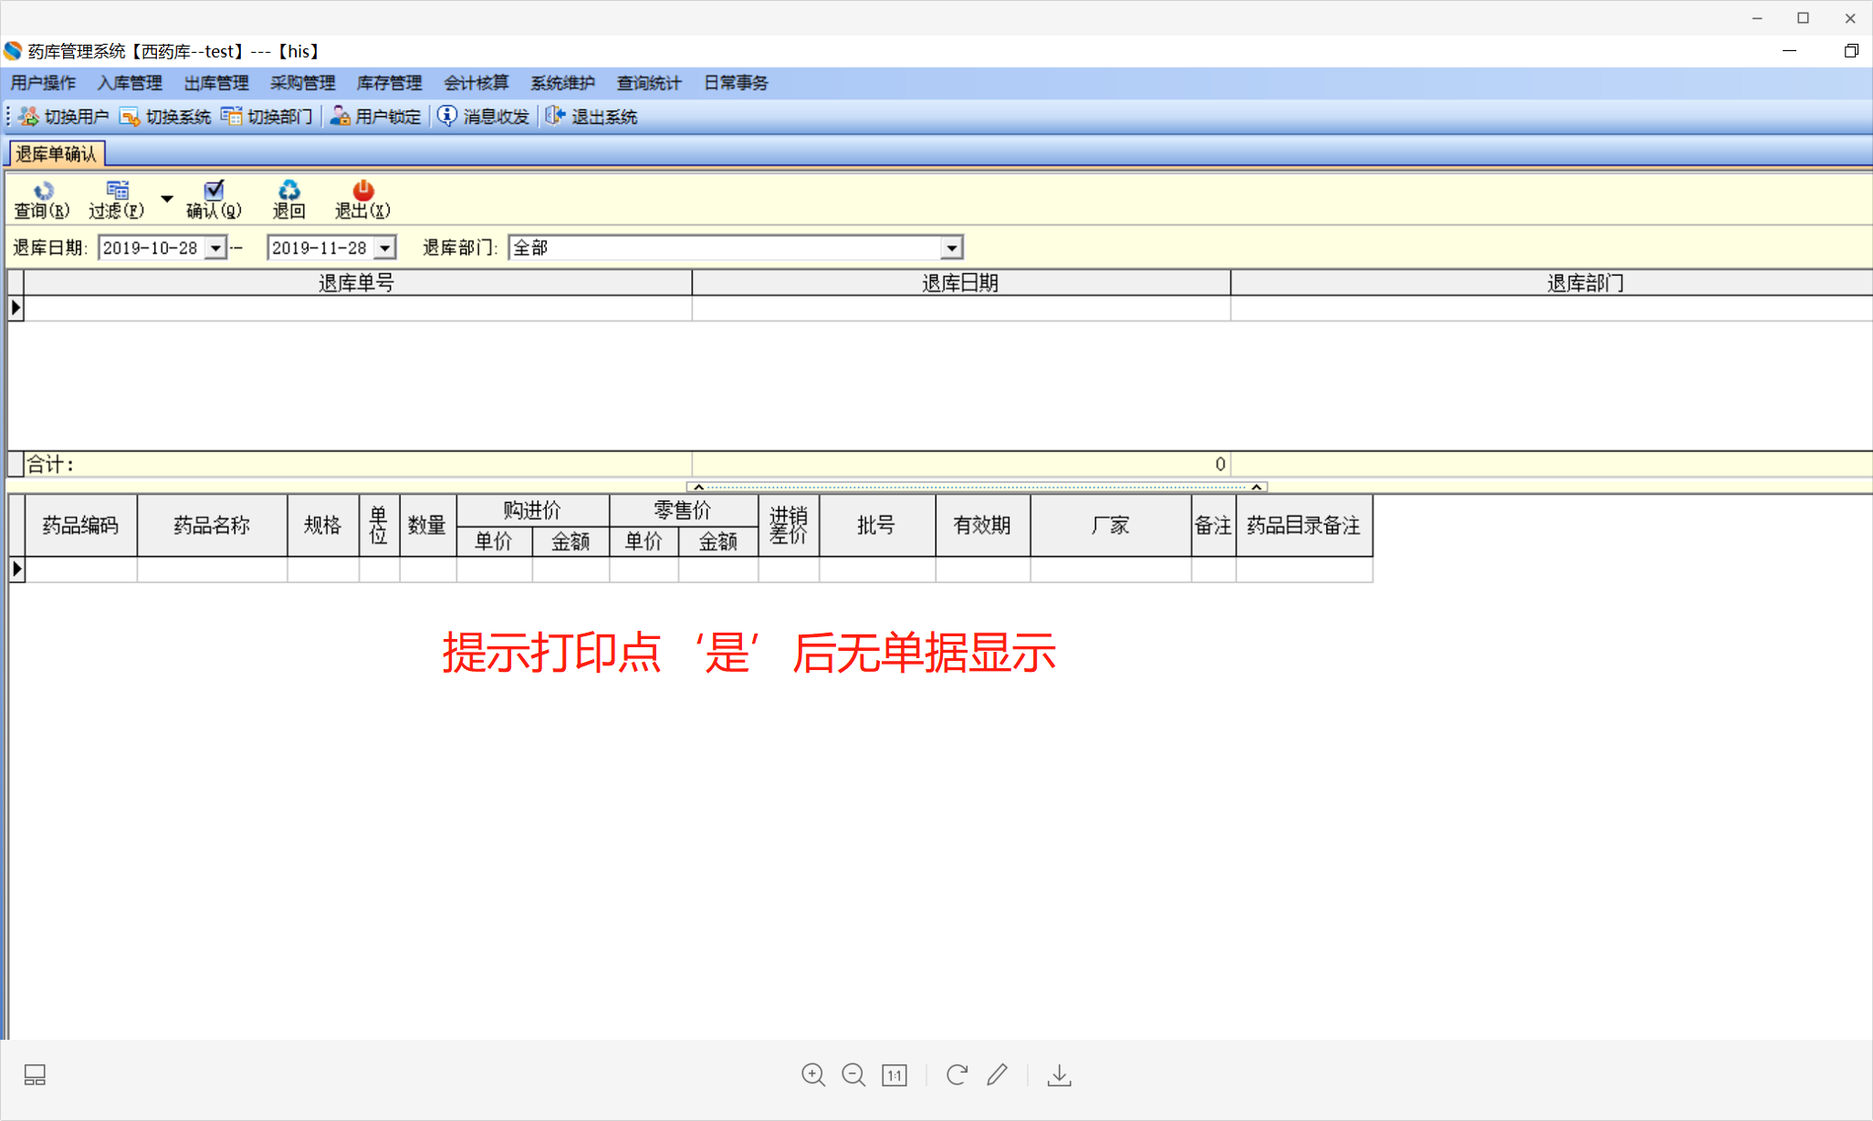Open the 退库部门 combo box

951,248
